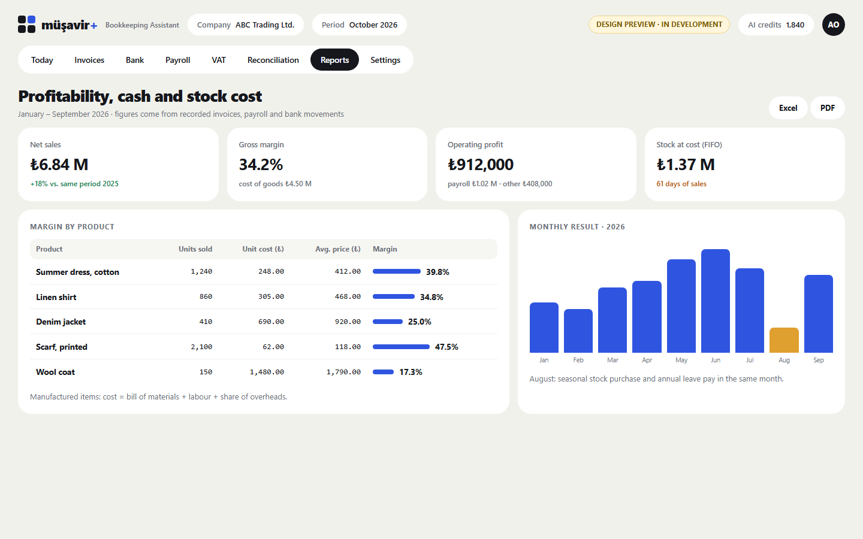This screenshot has height=539, width=863.
Task: Click the Gross margin 34.2% card
Action: tap(327, 164)
